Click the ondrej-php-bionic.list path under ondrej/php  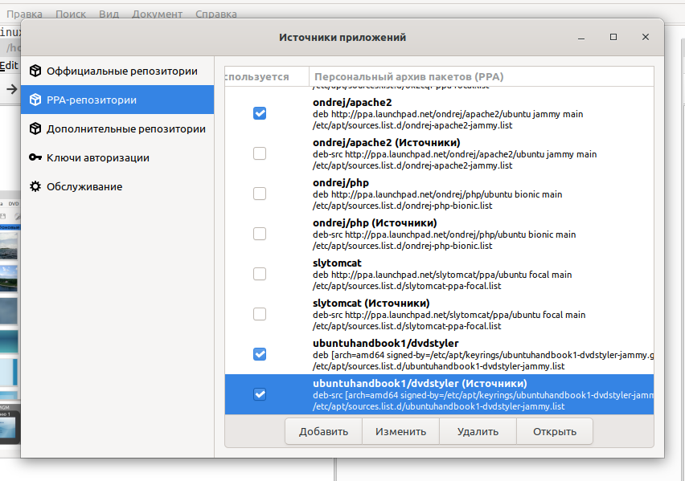point(402,206)
